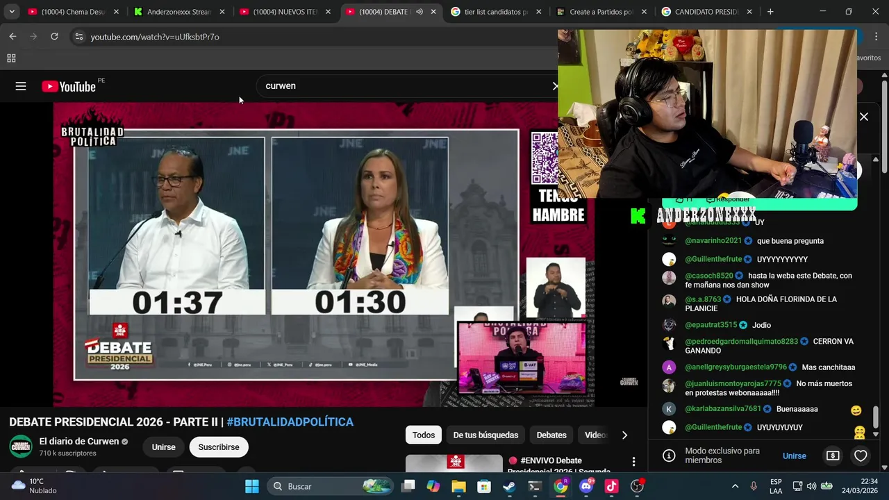Open TikTok from the taskbar
This screenshot has width=889, height=500.
[611, 486]
